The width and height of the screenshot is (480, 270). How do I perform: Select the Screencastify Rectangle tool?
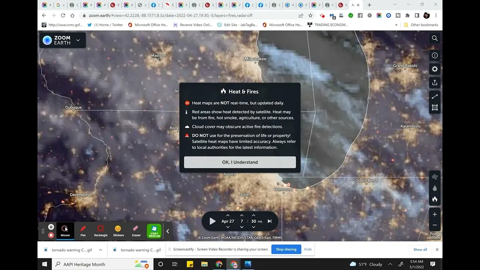pyautogui.click(x=100, y=231)
